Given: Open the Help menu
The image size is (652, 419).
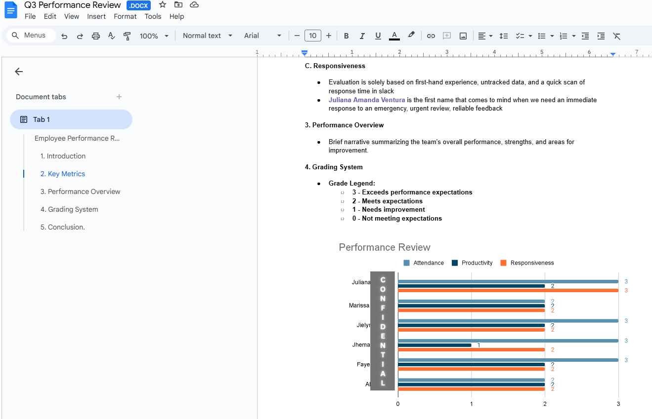Looking at the screenshot, I should tap(176, 16).
